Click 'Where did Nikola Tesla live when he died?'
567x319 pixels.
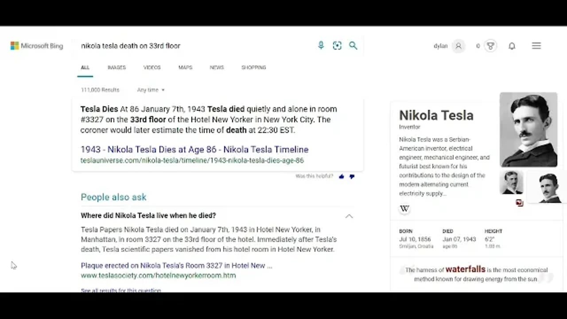pos(148,216)
